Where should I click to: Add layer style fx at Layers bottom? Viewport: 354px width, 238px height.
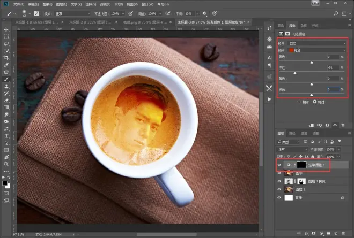(307, 233)
